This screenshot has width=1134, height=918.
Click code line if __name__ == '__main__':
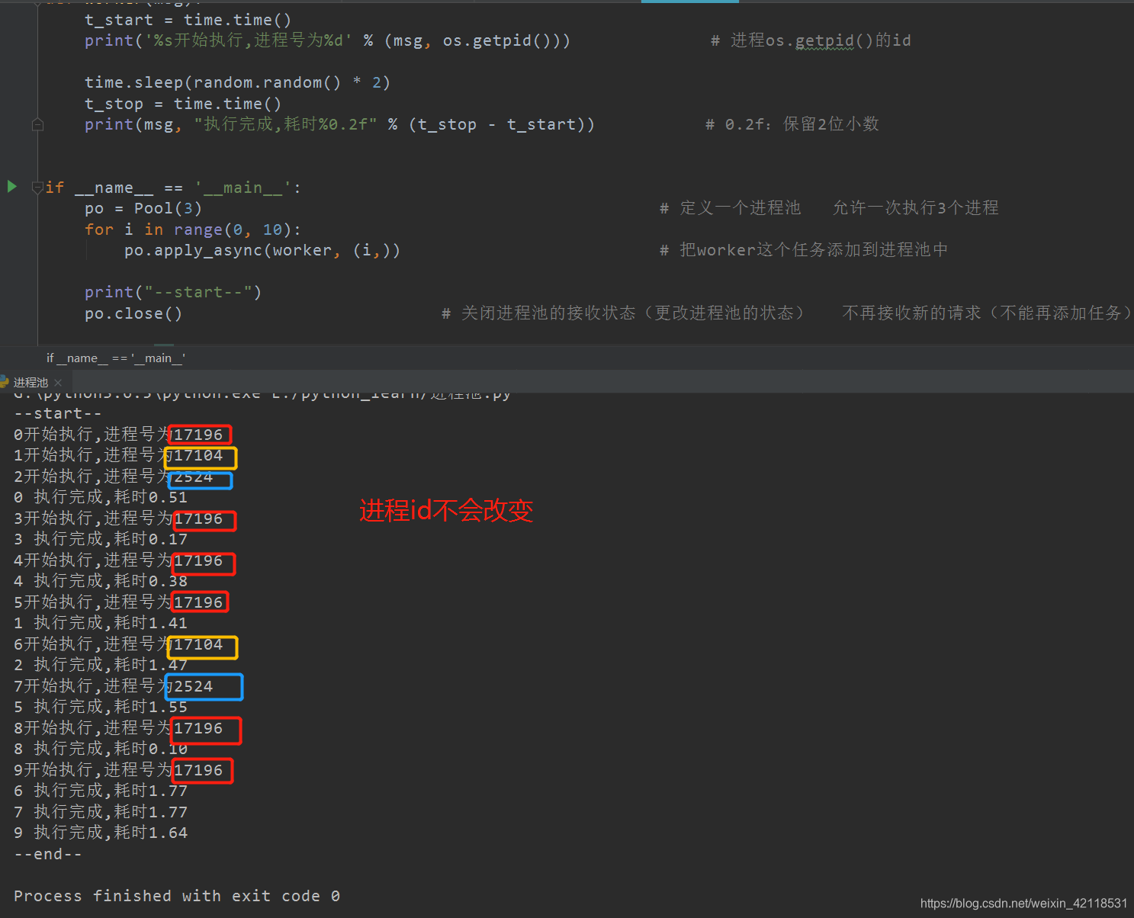(173, 188)
